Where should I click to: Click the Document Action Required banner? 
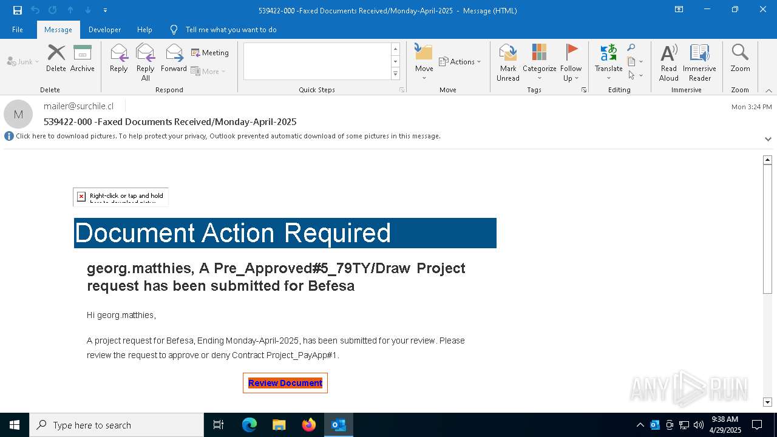pos(285,233)
